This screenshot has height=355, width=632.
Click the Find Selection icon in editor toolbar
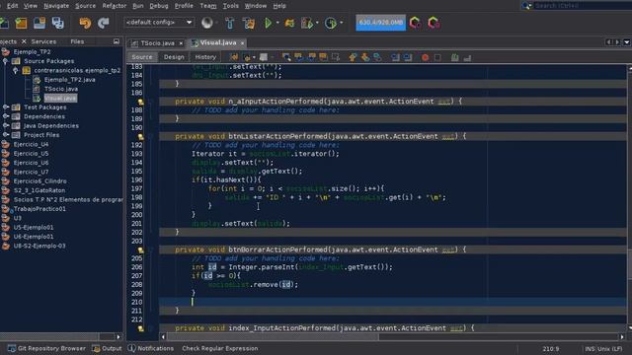(286, 57)
